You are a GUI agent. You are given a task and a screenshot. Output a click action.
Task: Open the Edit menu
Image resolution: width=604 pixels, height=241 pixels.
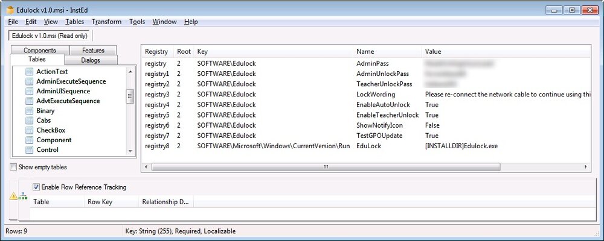[31, 22]
